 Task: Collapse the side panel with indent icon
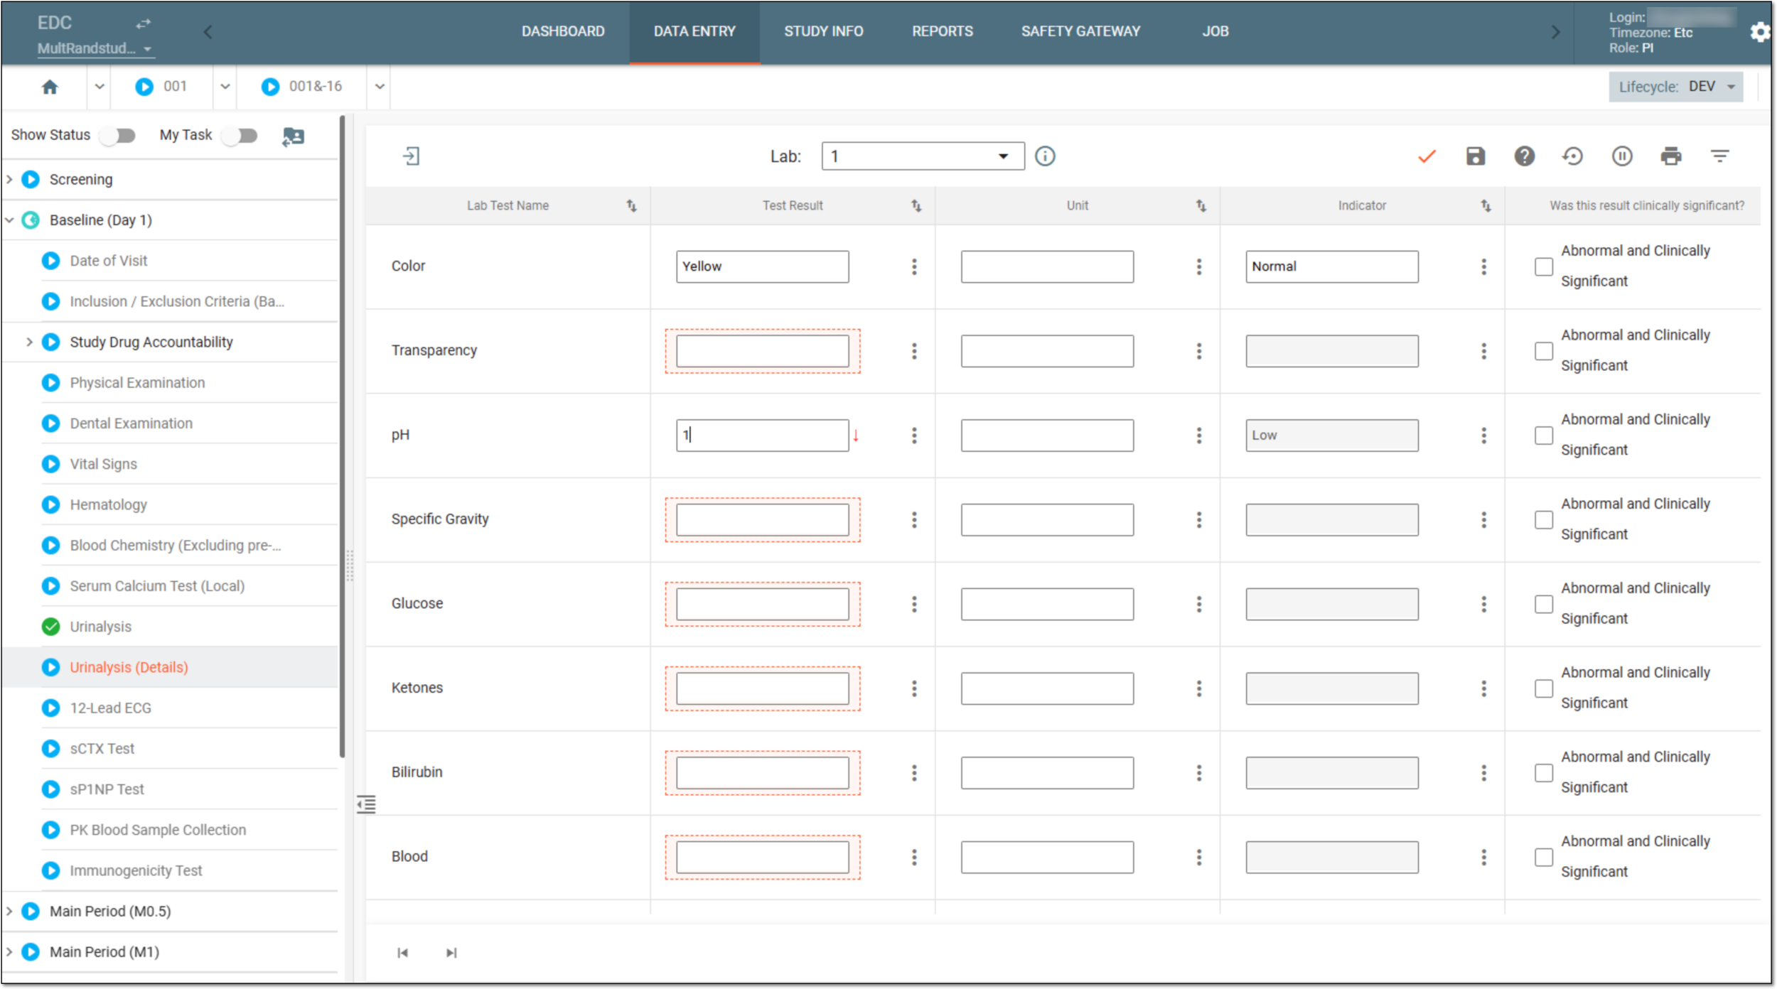[x=366, y=804]
